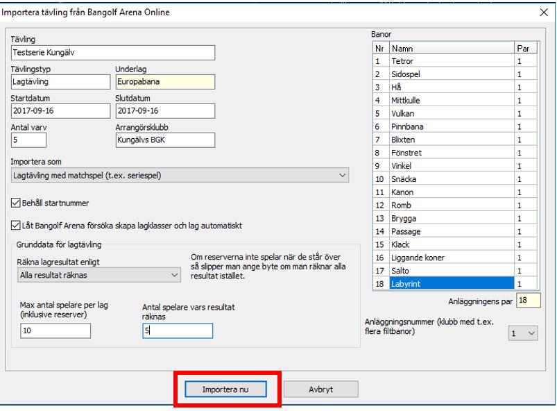557x411 pixels.
Task: Click the Importera nu button
Action: coord(225,389)
